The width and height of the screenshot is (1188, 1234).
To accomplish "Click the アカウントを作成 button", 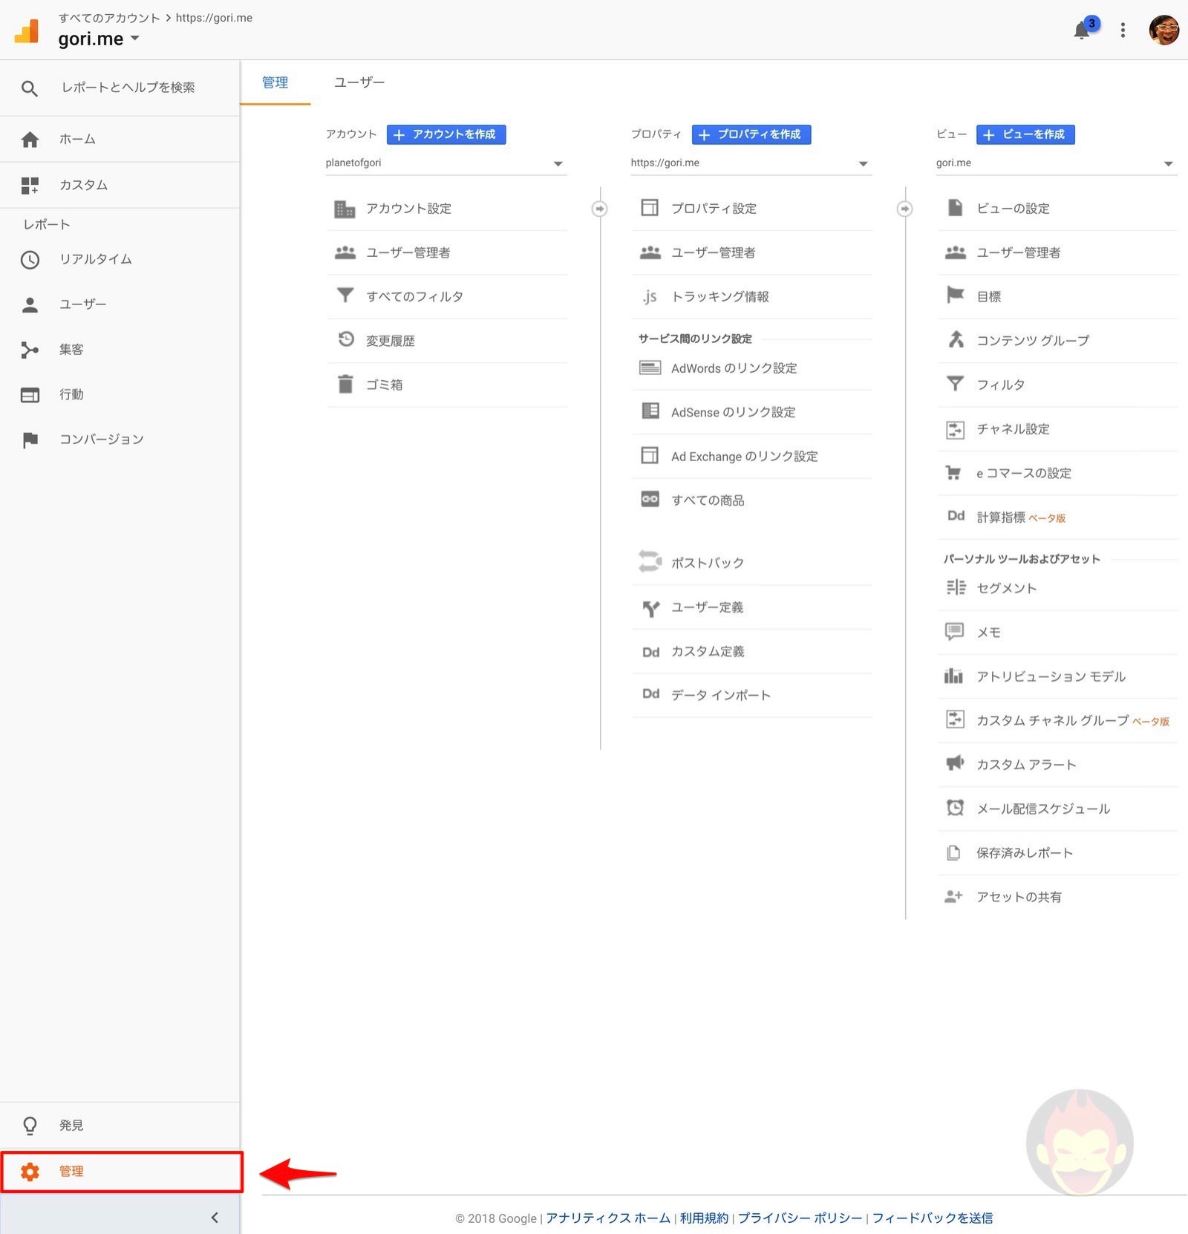I will [446, 134].
